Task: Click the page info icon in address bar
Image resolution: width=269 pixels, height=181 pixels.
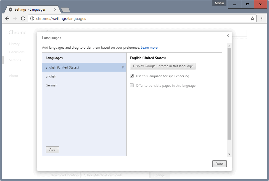Action: tap(32, 18)
